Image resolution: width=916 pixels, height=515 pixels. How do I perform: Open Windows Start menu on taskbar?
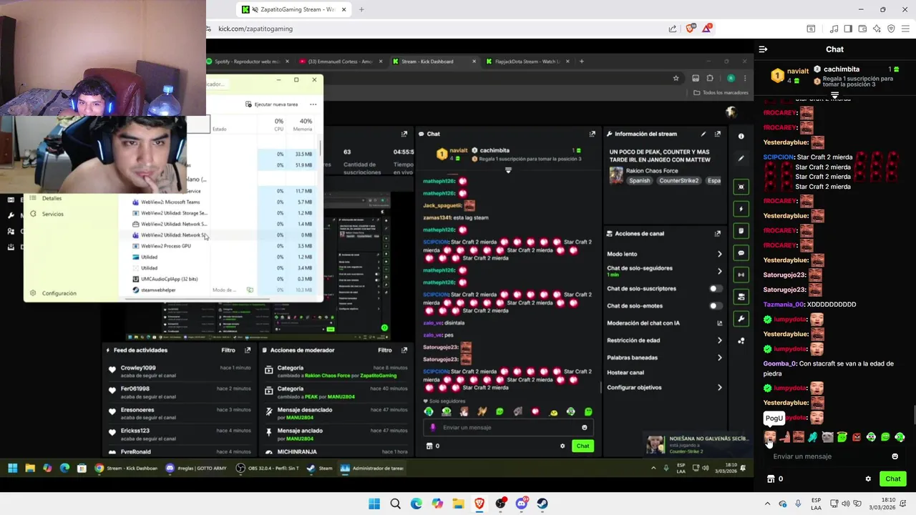374,504
